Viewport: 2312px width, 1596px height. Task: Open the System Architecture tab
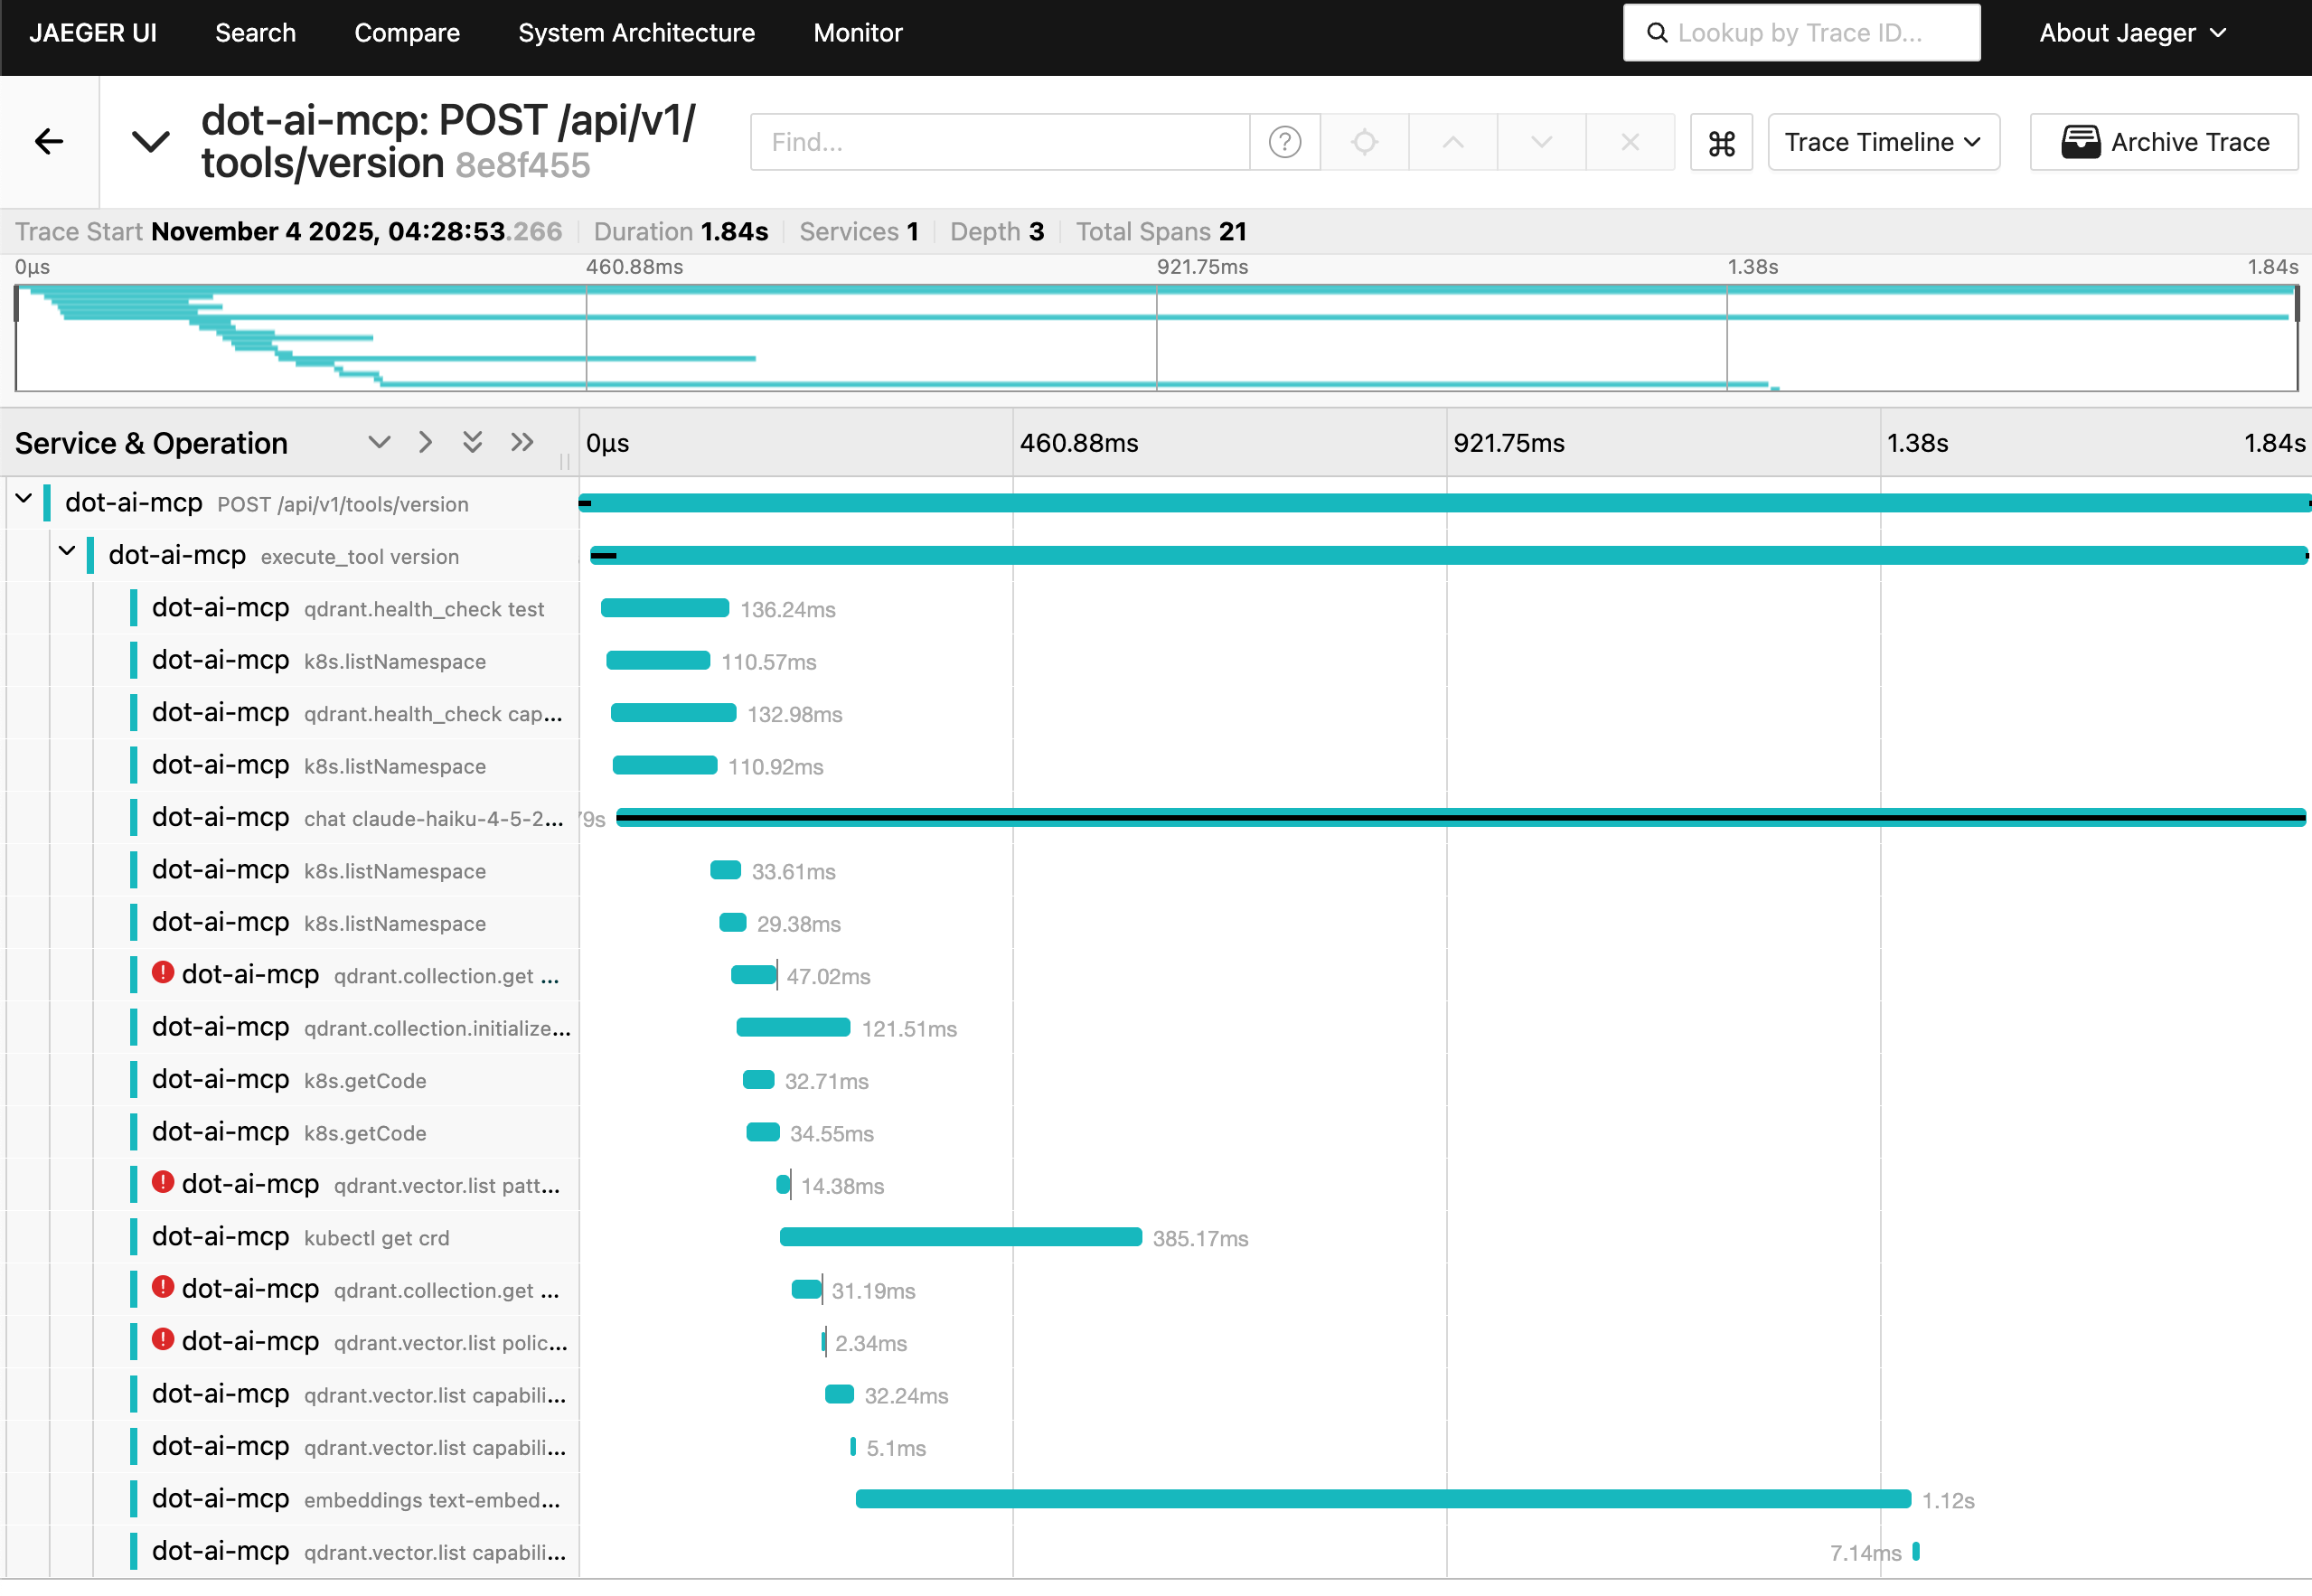point(636,33)
